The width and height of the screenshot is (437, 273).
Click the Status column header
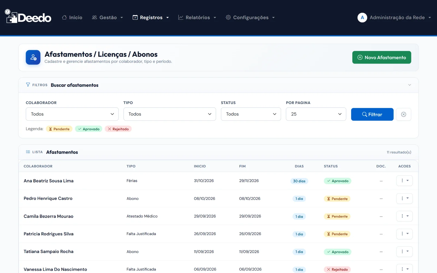click(x=331, y=166)
